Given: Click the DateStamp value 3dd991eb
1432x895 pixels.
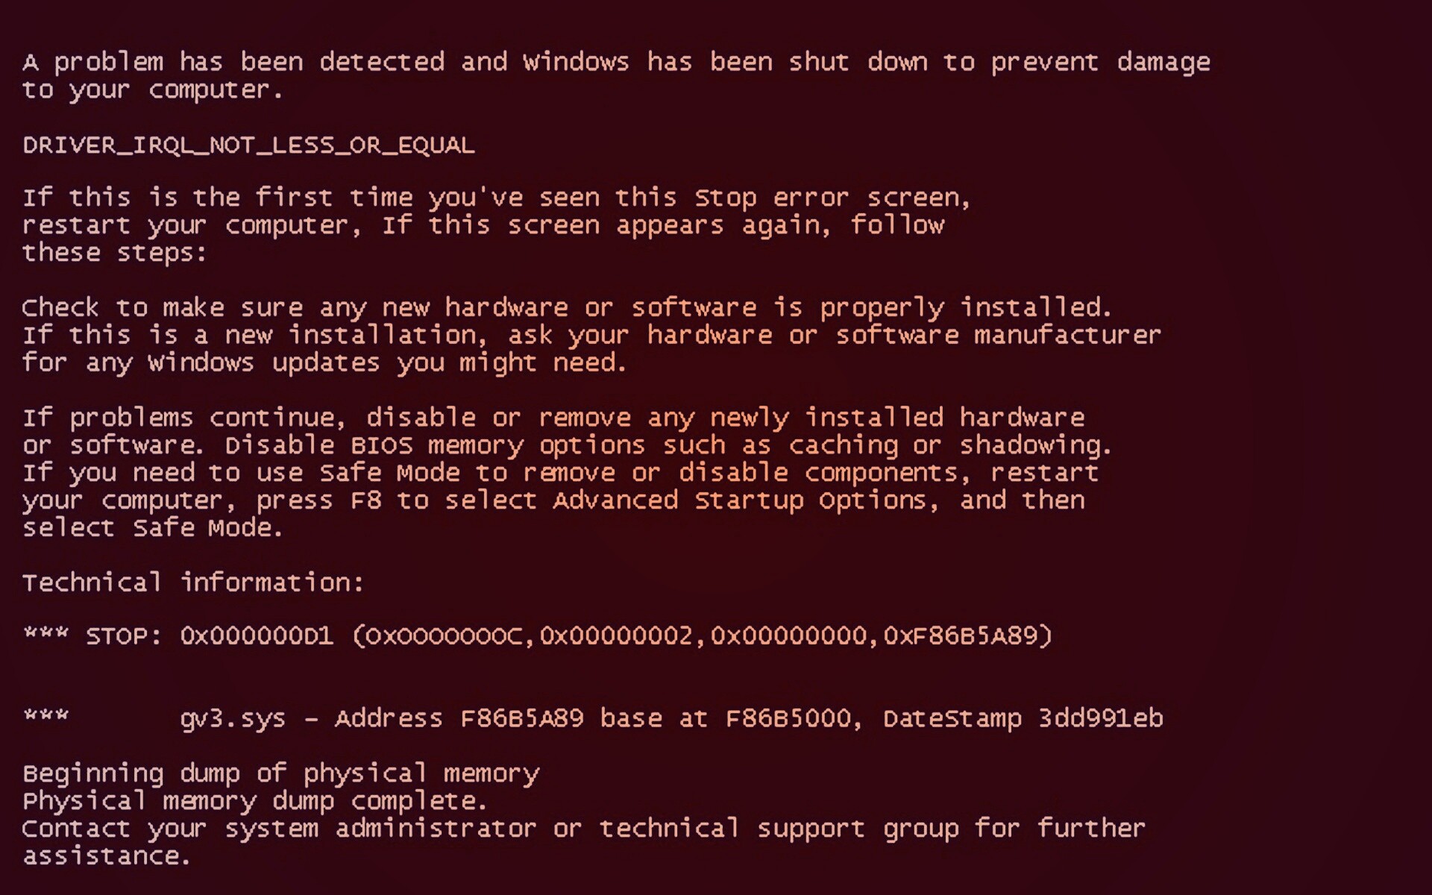Looking at the screenshot, I should point(1100,718).
